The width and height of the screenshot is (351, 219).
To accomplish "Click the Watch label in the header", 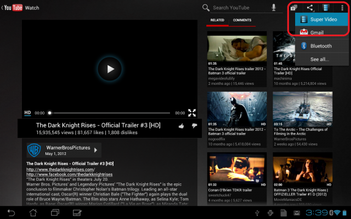I will click(x=32, y=8).
